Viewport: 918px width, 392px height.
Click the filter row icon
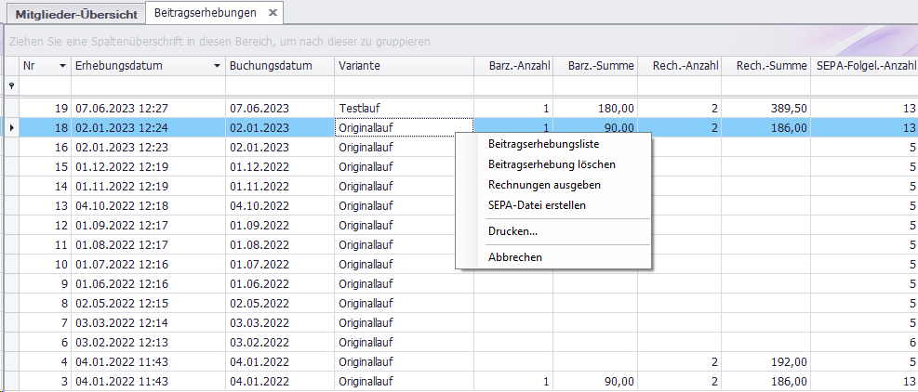[11, 85]
